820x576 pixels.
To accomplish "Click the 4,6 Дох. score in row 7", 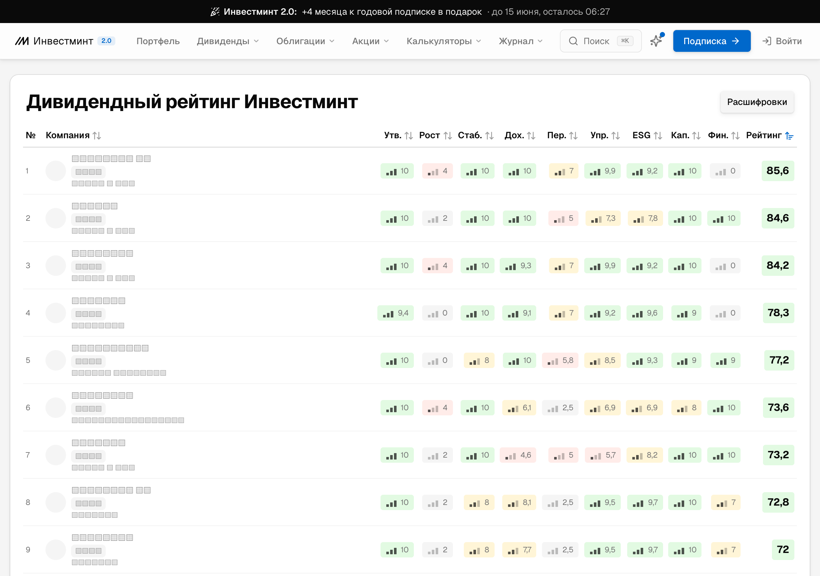I will point(518,455).
